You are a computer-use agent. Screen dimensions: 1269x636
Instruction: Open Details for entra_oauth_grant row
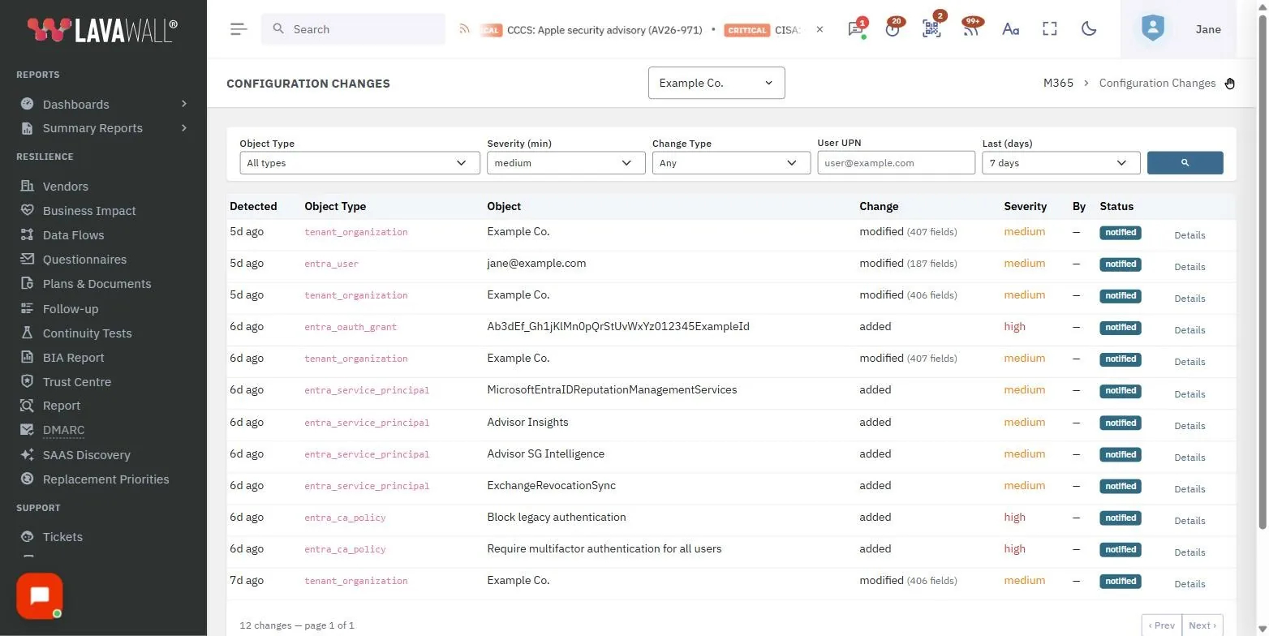(x=1189, y=330)
